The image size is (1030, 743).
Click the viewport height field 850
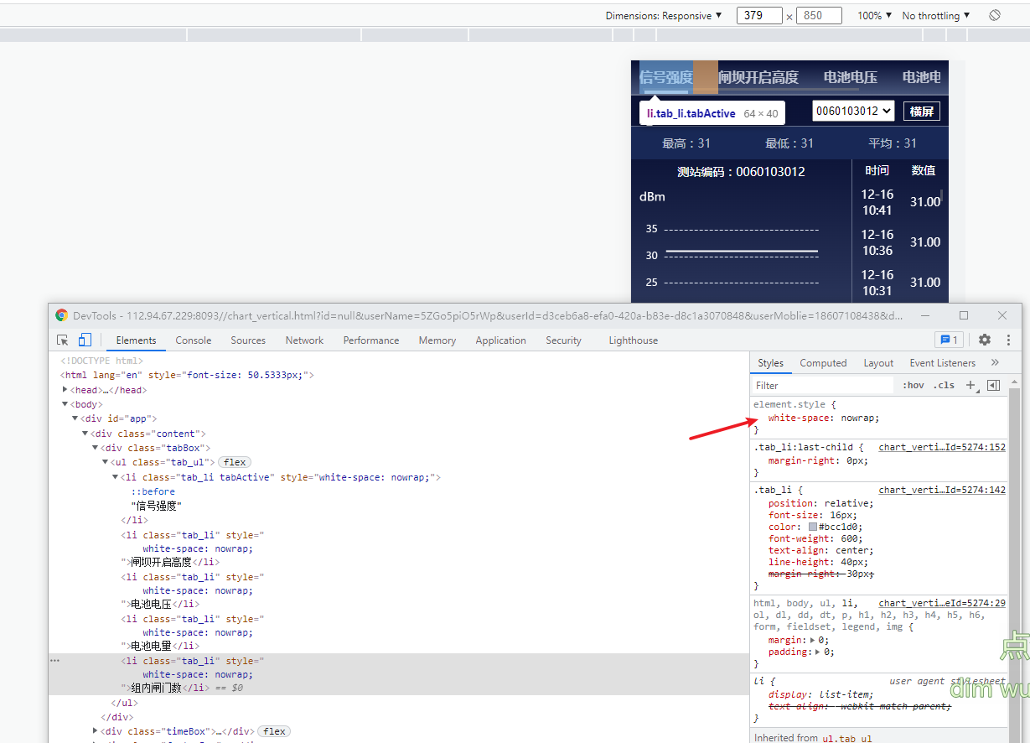[818, 15]
